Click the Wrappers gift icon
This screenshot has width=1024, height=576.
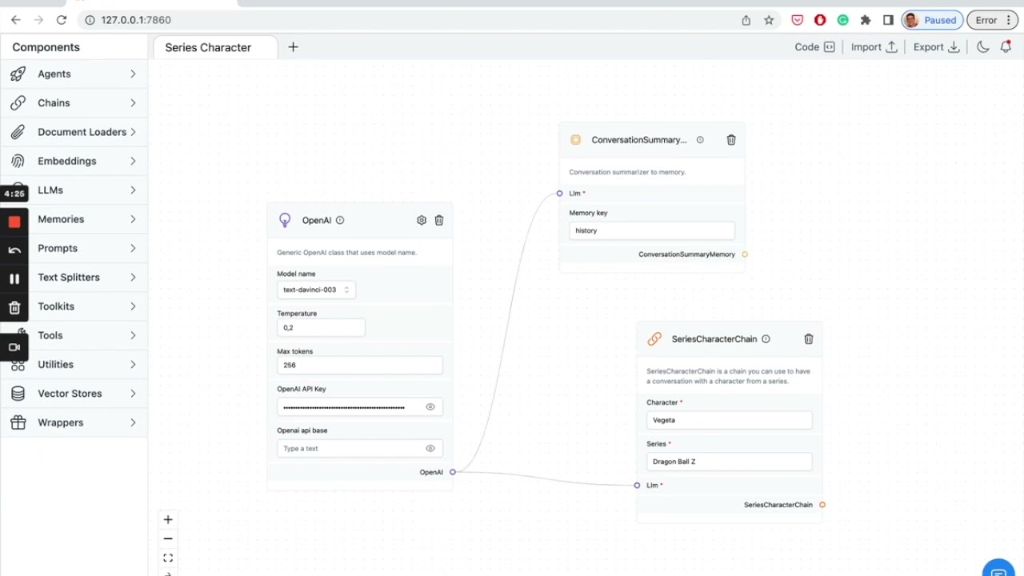click(x=18, y=422)
